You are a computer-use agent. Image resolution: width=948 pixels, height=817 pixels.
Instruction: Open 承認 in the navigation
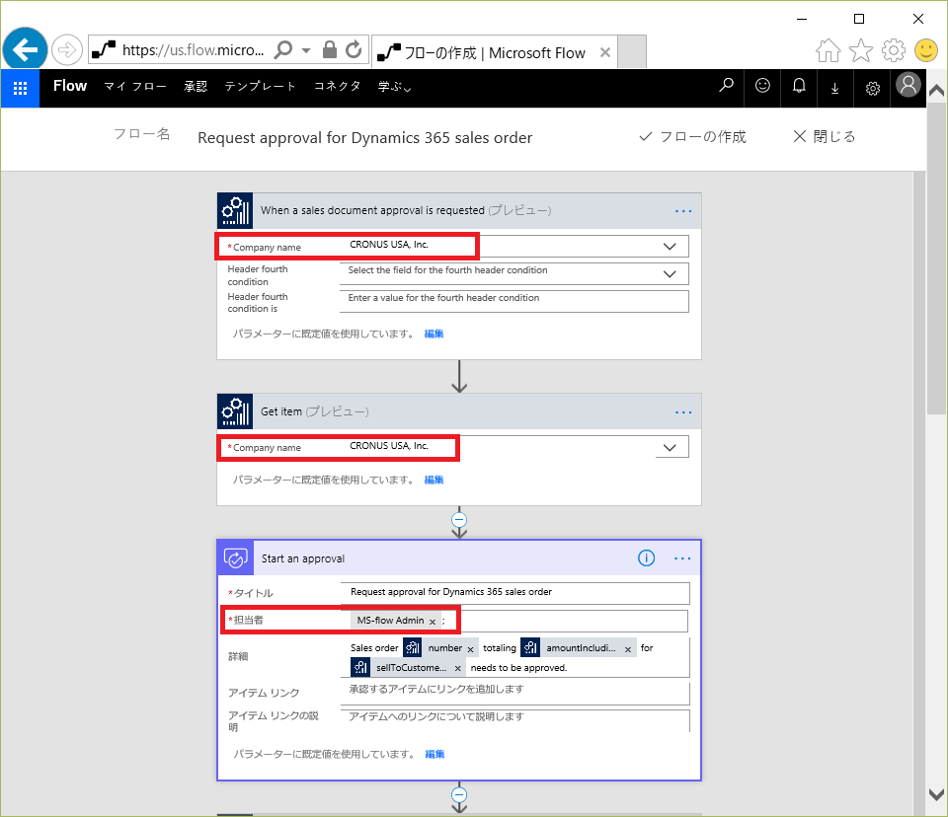[196, 87]
